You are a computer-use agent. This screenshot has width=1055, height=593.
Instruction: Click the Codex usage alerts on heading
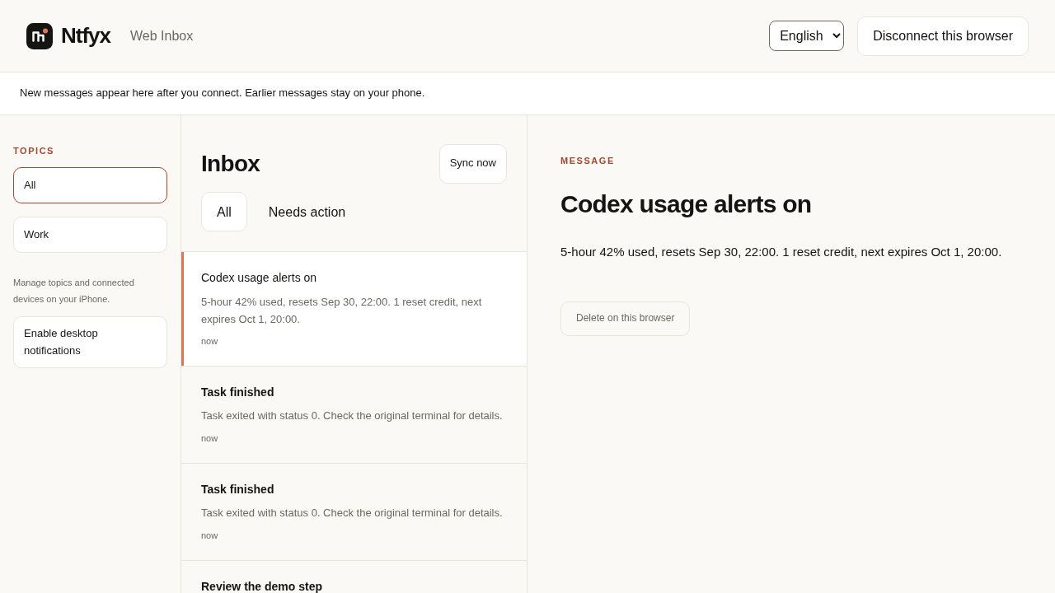coord(686,204)
